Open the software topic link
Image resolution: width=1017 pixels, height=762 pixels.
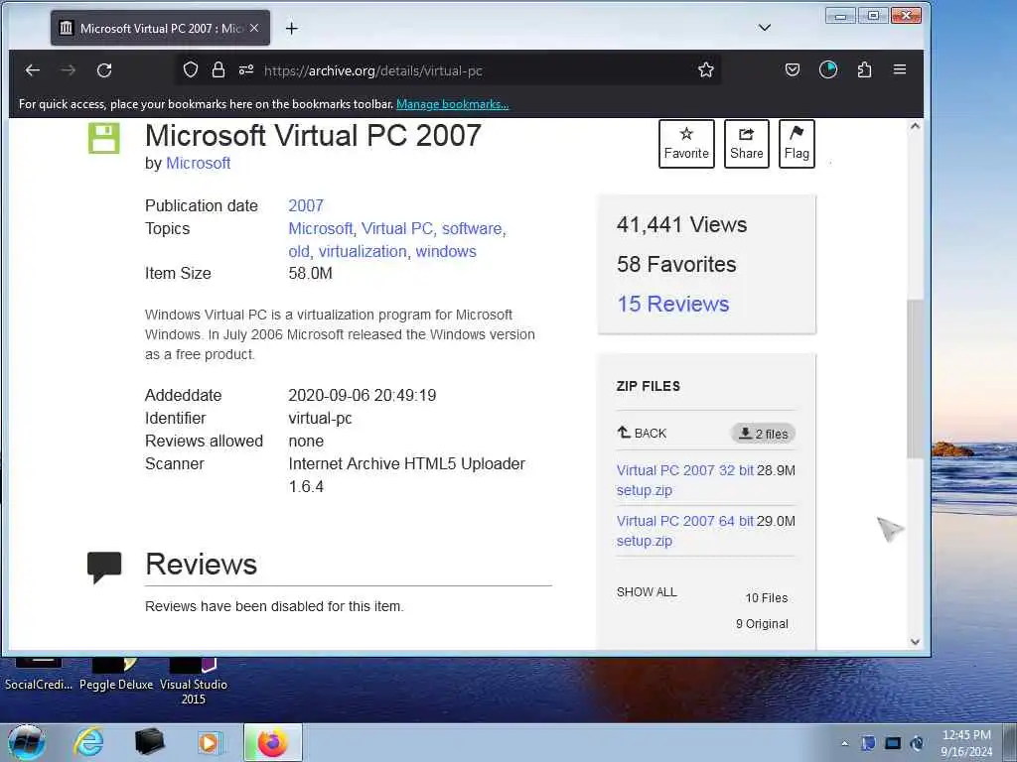click(472, 229)
